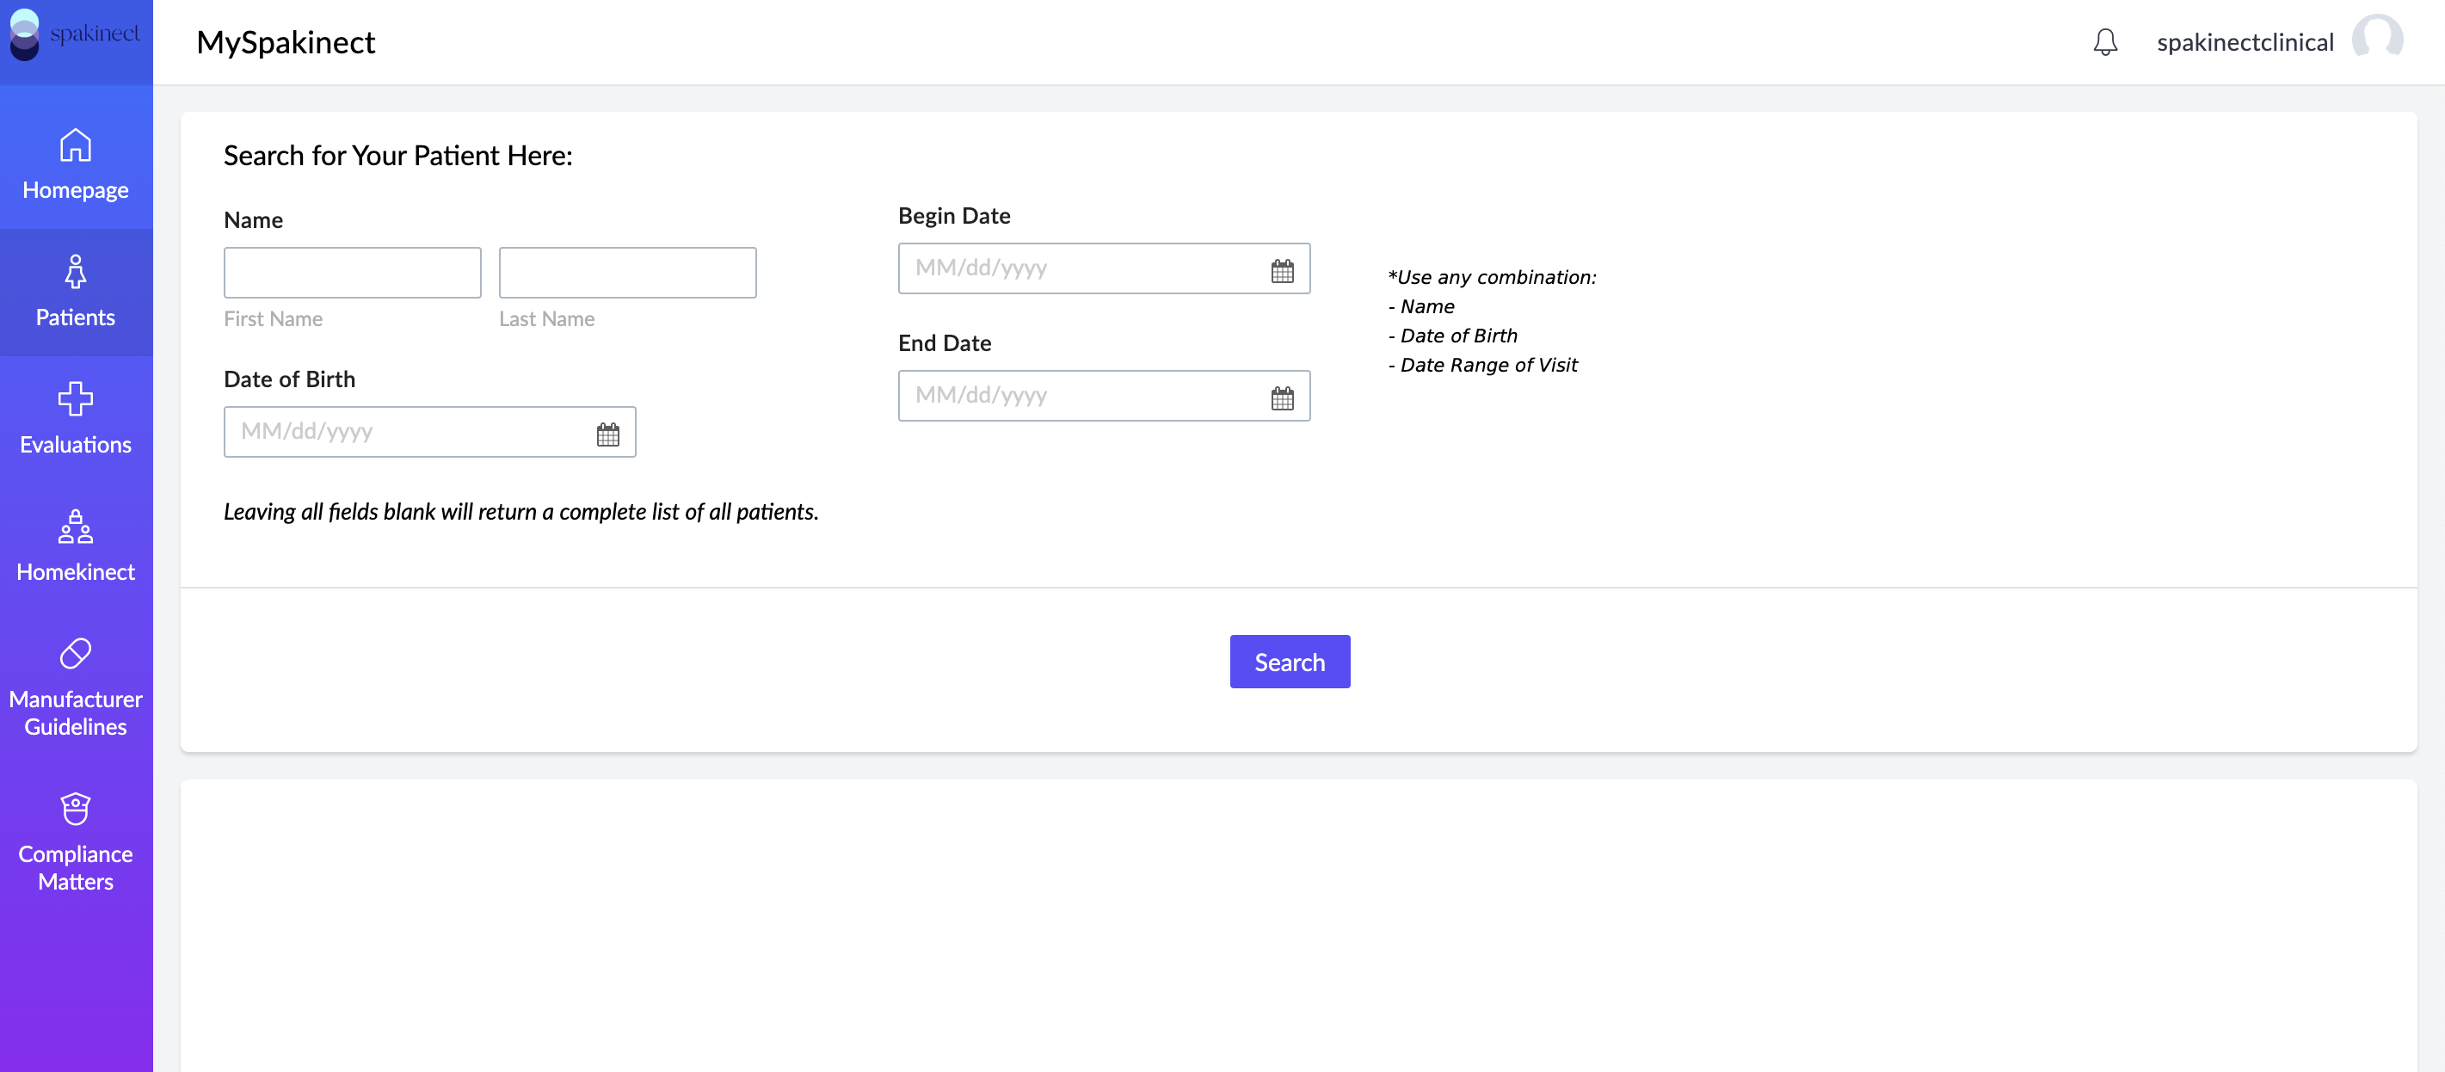Open the Homepage house icon
Screen dimensions: 2445x1072
(x=76, y=145)
